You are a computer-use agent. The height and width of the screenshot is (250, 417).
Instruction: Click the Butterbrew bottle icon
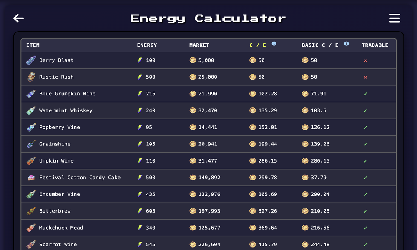[31, 211]
